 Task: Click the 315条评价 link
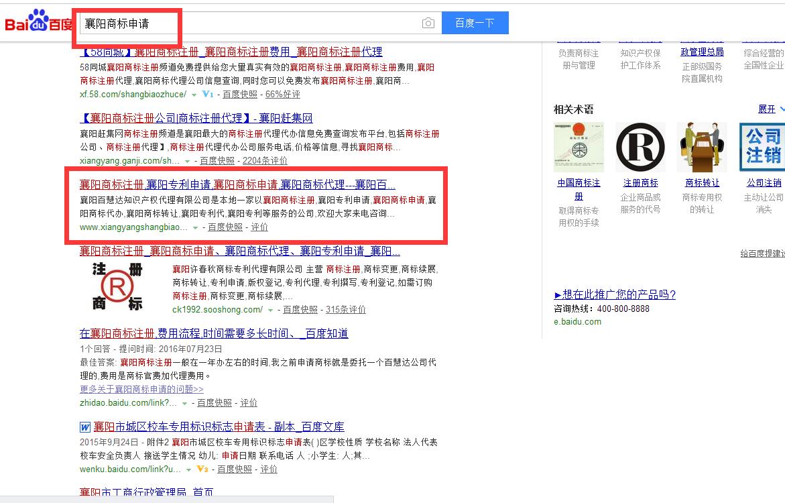coord(346,310)
